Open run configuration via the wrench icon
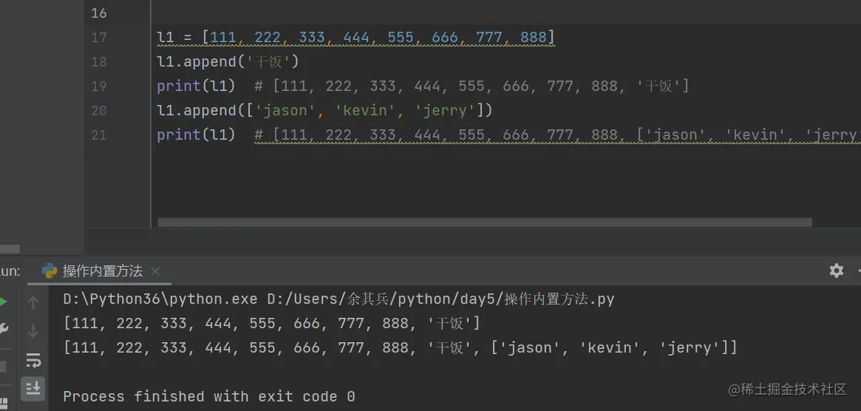The image size is (861, 411). 3,329
